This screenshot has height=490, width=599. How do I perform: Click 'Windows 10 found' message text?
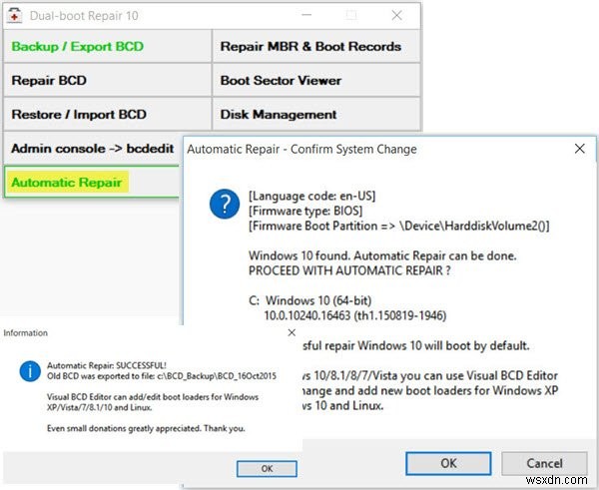(382, 255)
